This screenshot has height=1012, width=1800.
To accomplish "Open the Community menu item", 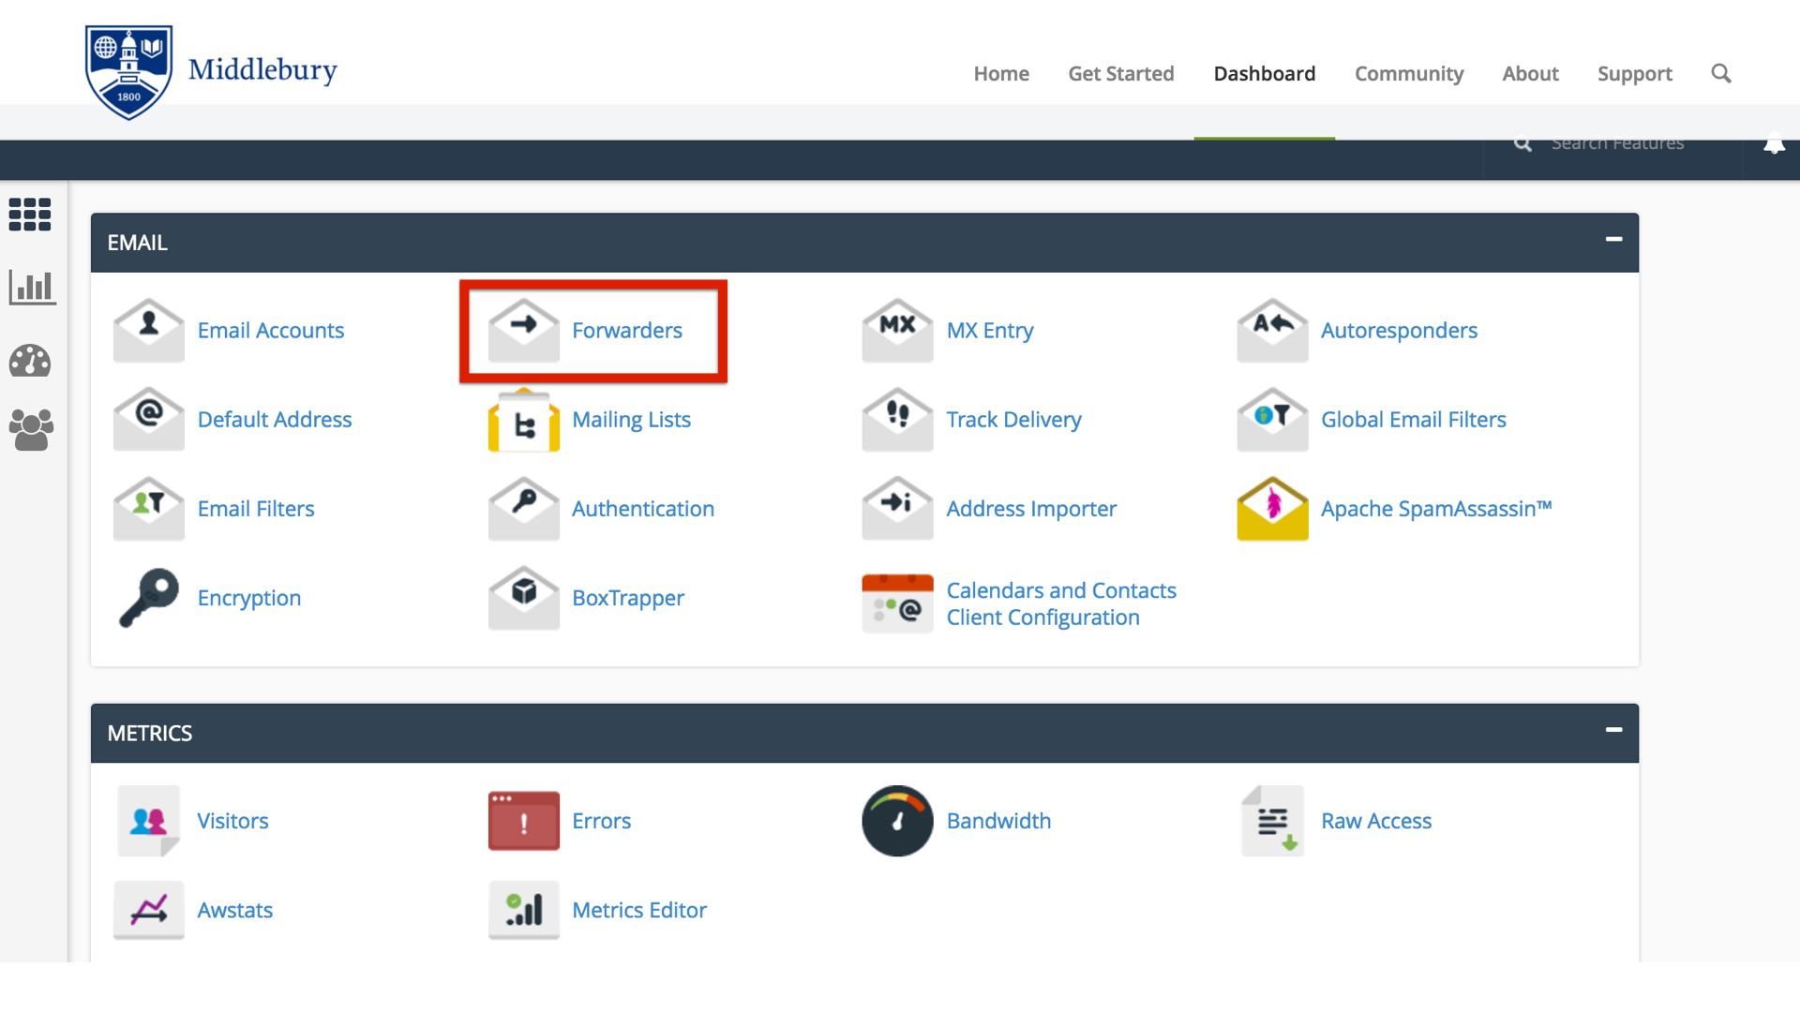I will pyautogui.click(x=1408, y=73).
